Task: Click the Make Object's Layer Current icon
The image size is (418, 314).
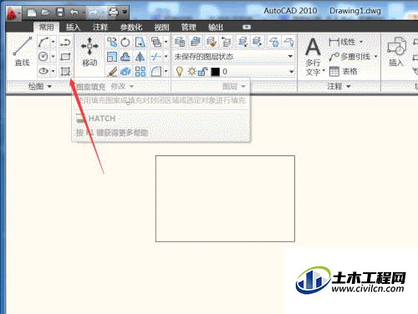Action: tap(196, 42)
